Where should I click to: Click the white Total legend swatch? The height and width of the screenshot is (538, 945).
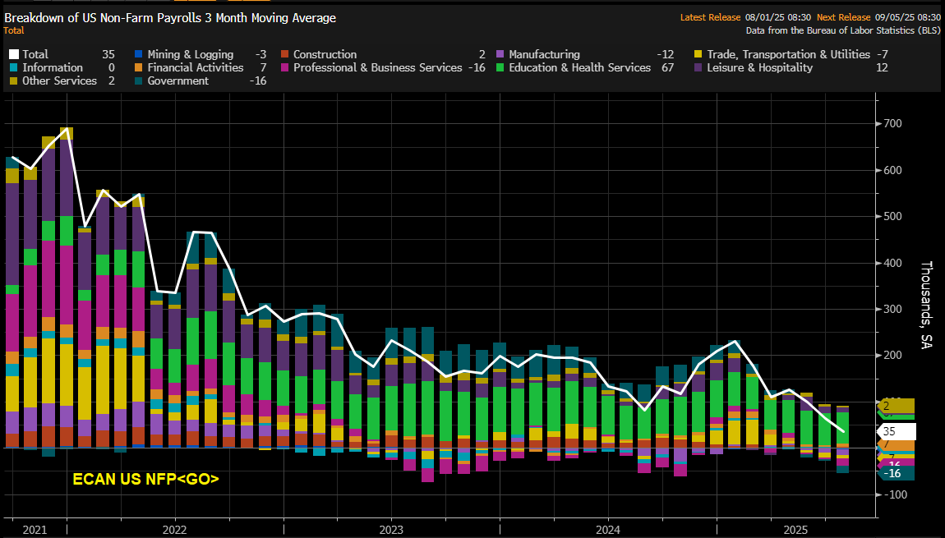coord(15,54)
